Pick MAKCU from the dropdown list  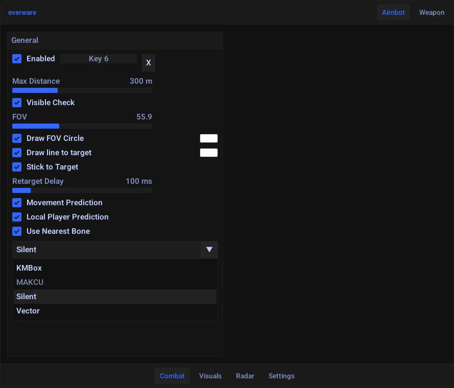point(30,282)
